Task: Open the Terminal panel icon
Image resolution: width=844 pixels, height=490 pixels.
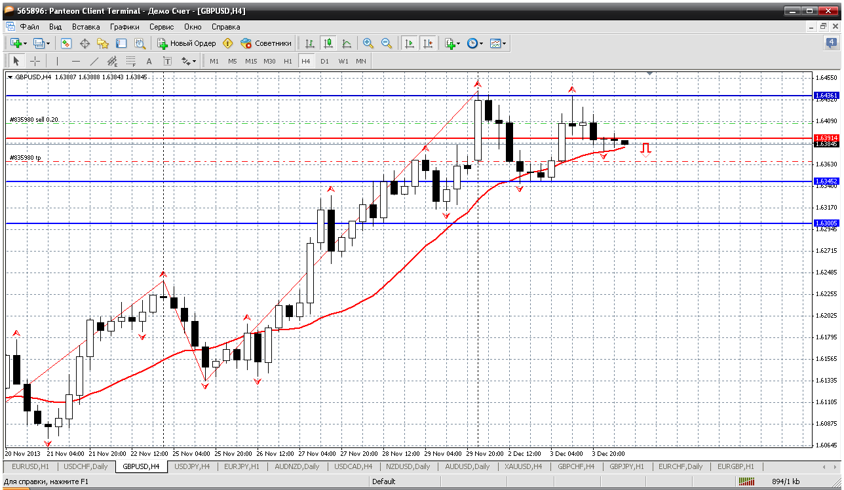Action: click(x=121, y=43)
